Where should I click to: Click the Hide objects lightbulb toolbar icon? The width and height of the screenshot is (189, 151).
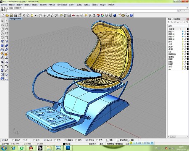90,16
